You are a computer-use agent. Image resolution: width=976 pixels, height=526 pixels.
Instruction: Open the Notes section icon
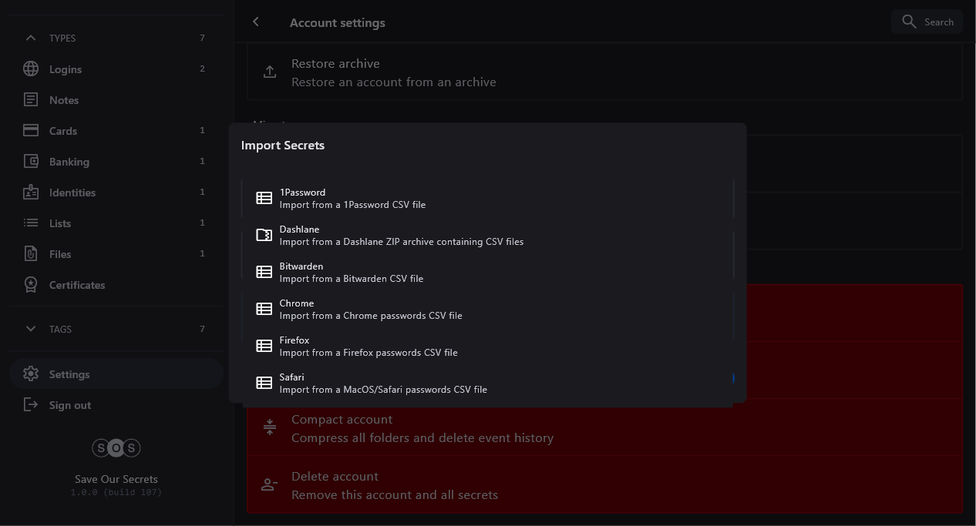pyautogui.click(x=31, y=100)
